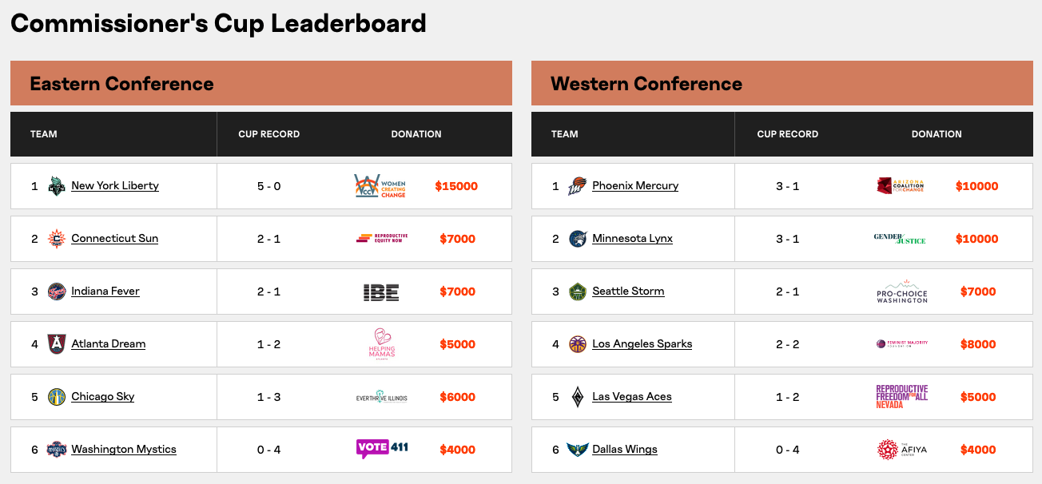Open the Chicago Sky team link

(103, 397)
